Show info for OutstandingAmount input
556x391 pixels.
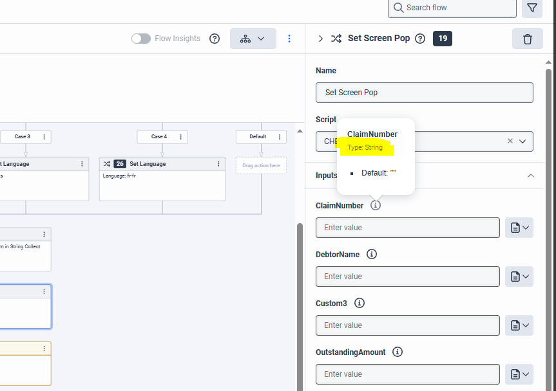tap(398, 352)
